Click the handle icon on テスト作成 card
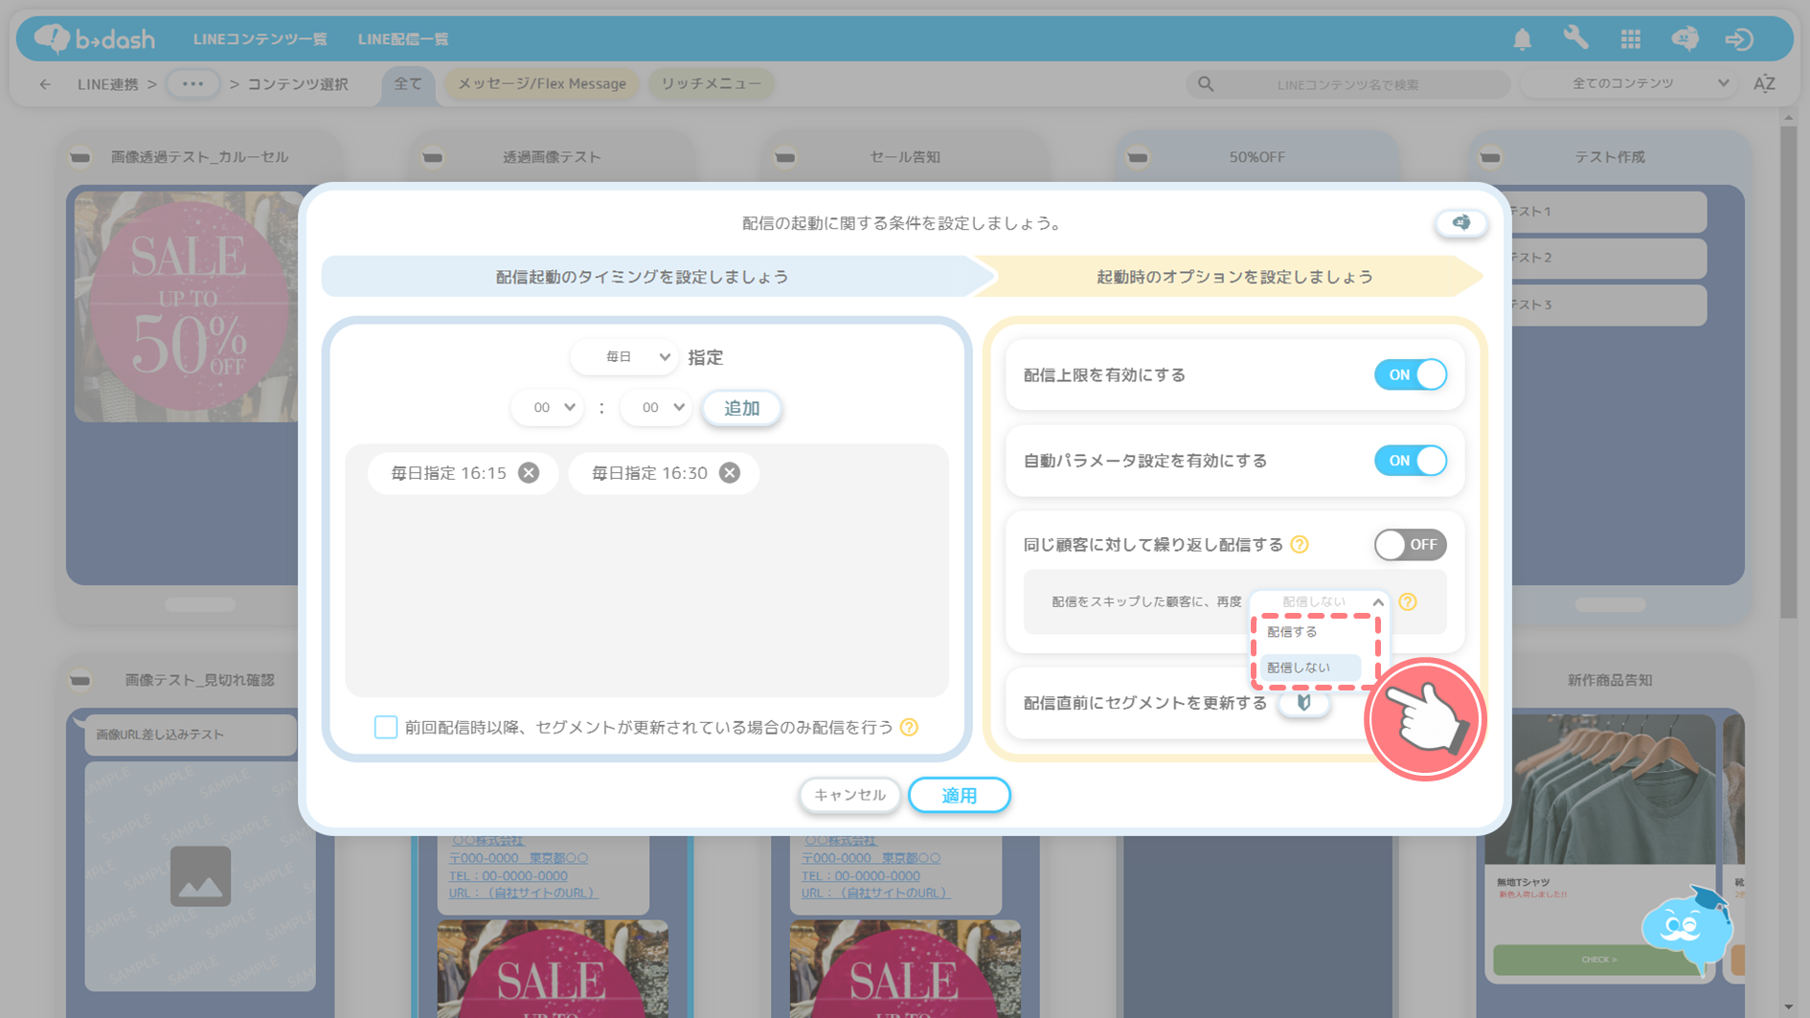Screen dimensions: 1810x1018 click(1490, 157)
